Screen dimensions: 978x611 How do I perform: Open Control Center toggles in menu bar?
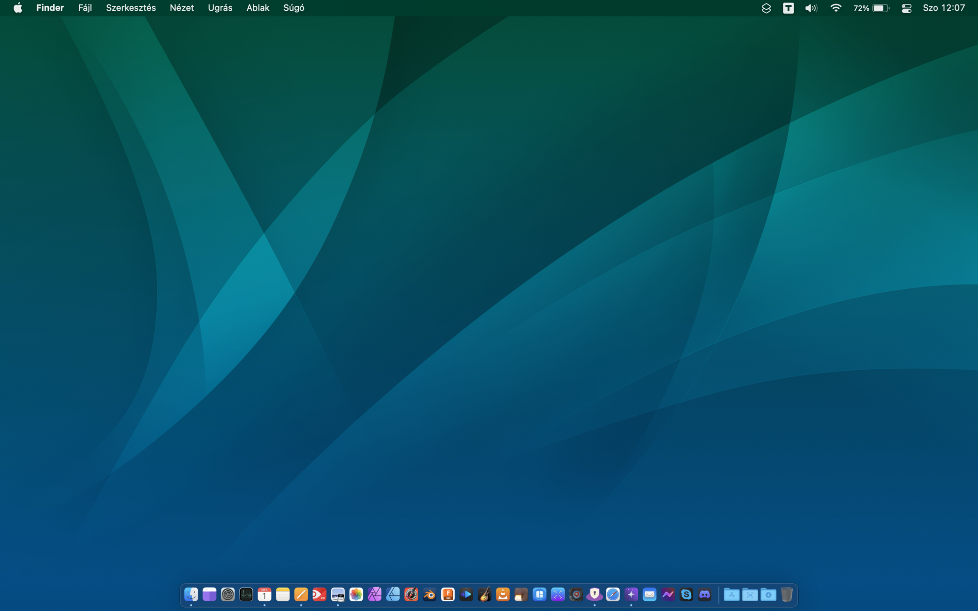click(x=906, y=8)
